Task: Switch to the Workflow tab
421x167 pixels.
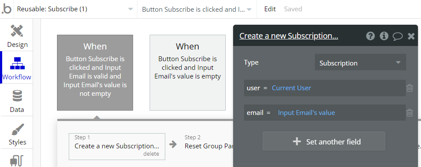Action: coord(17,67)
